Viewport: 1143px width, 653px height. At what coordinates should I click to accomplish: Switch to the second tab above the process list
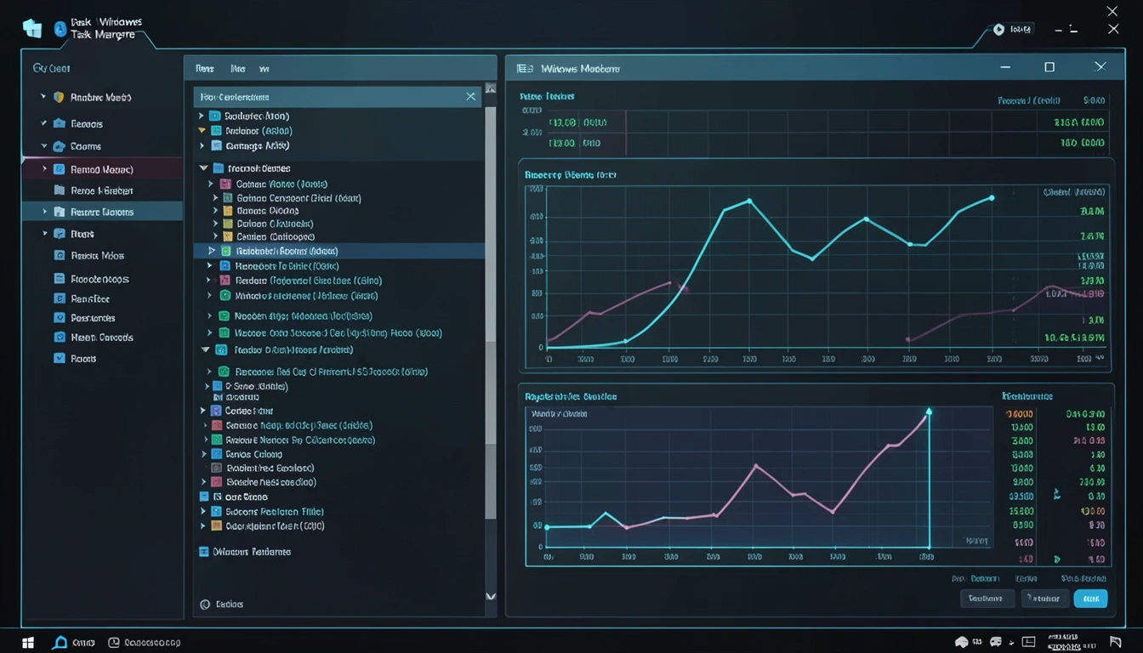(237, 68)
